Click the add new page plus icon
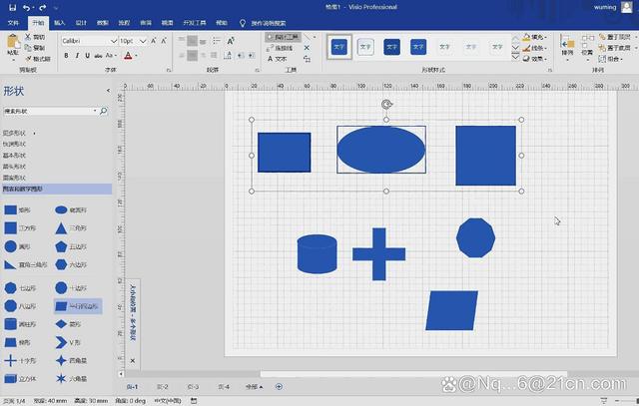The image size is (639, 406). click(x=279, y=386)
